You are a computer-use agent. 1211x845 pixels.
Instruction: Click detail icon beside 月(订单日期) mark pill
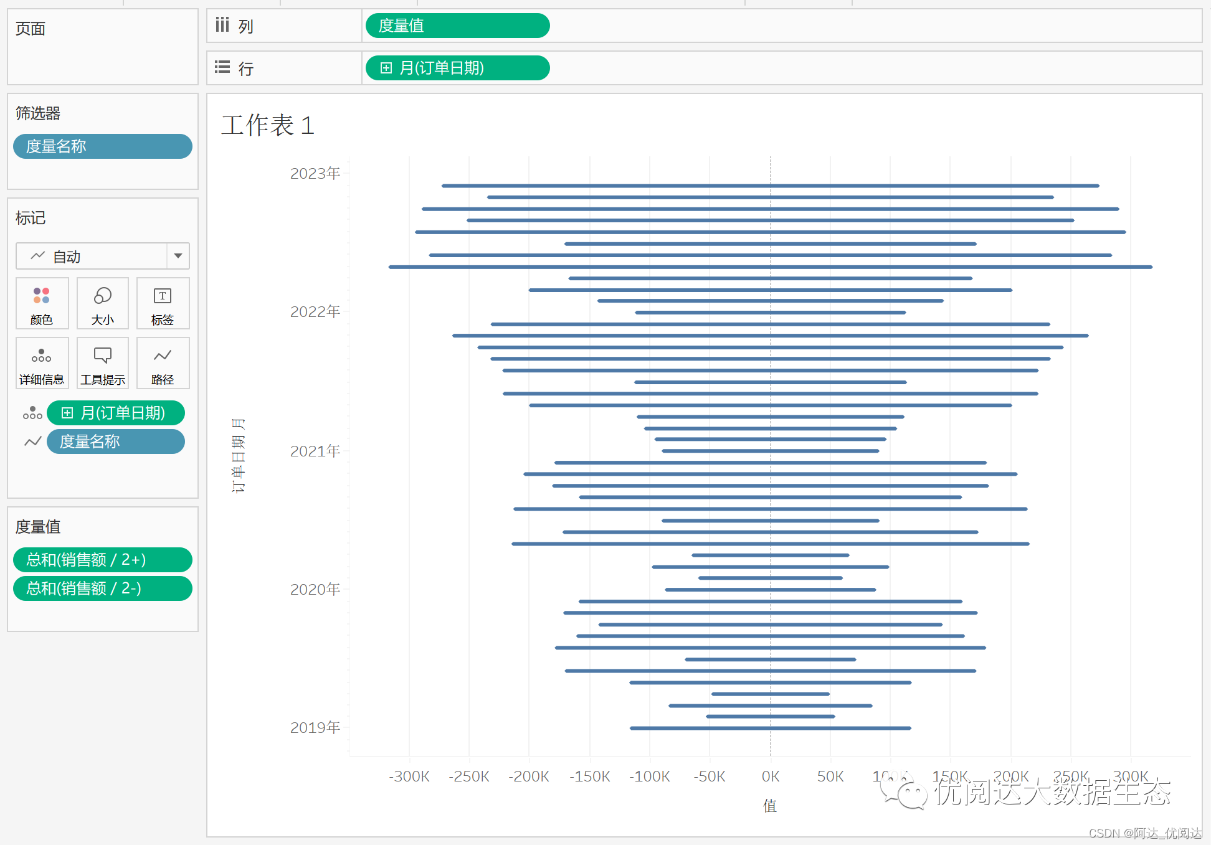tap(32, 413)
